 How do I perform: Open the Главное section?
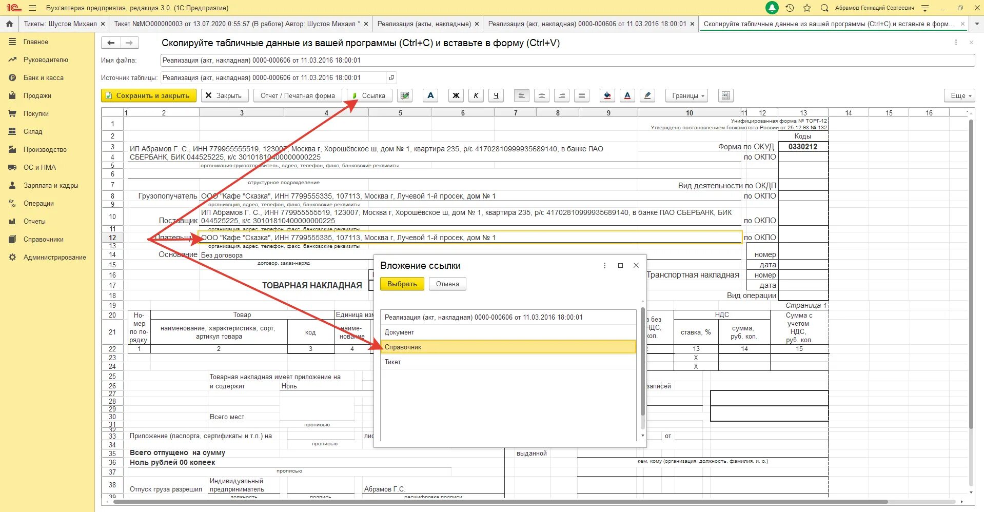click(35, 42)
